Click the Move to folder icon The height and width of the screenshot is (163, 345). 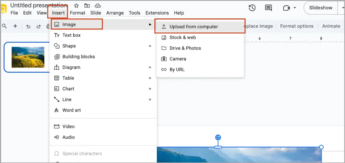[x=87, y=6]
